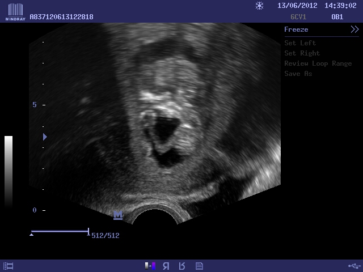This screenshot has width=363, height=272.
Task: Click the Freeze menu title
Action: (x=296, y=29)
